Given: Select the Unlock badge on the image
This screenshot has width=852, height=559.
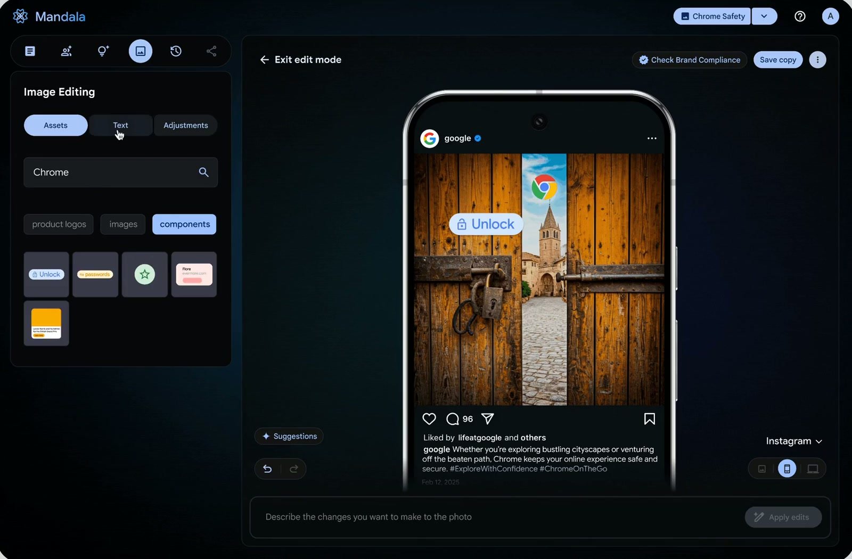Looking at the screenshot, I should pos(486,224).
